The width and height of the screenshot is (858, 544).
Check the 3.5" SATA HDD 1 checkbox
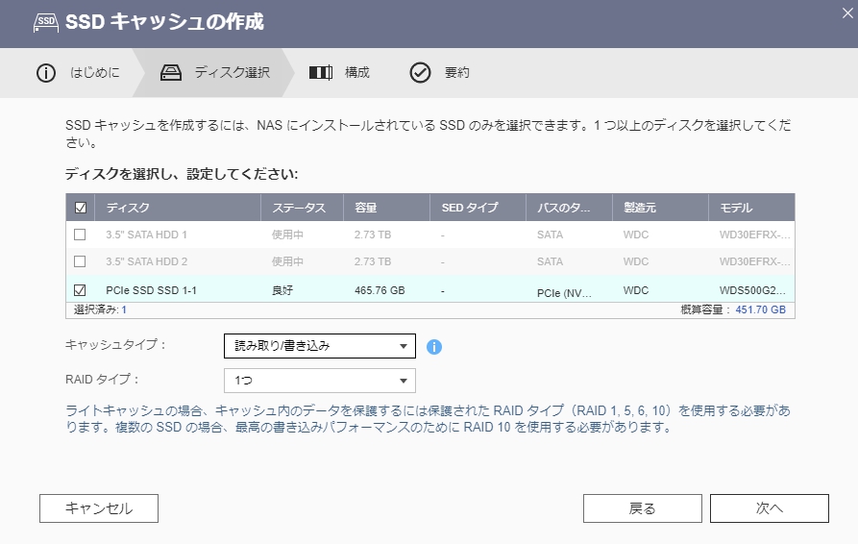click(x=80, y=235)
